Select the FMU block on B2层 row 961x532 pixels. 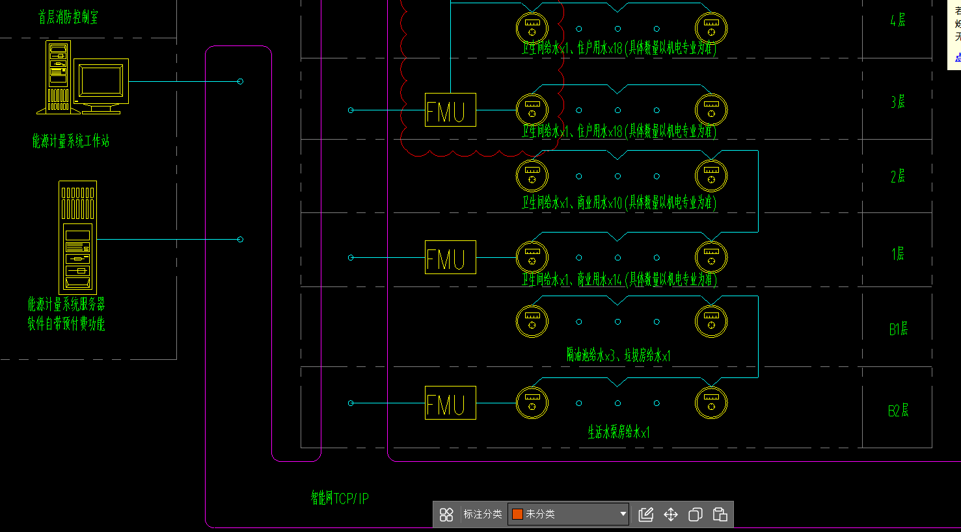tap(450, 403)
